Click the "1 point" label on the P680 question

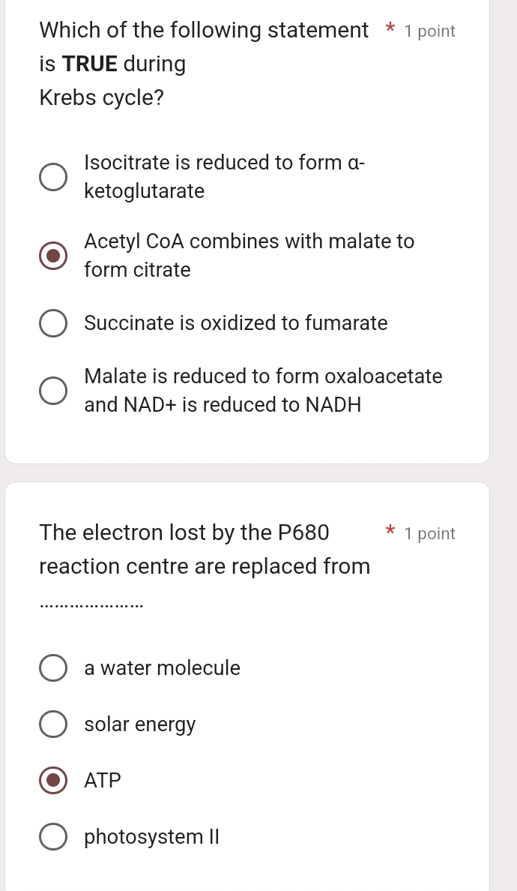click(x=429, y=533)
